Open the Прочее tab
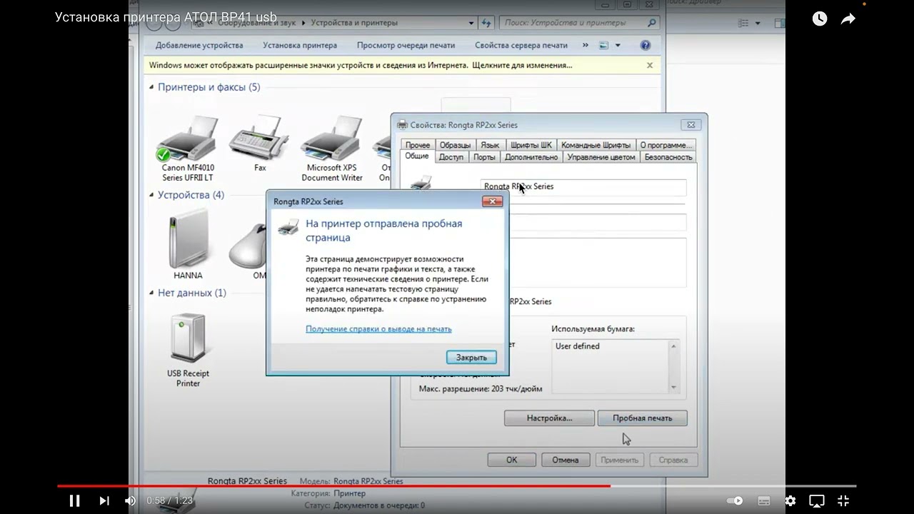 pyautogui.click(x=418, y=145)
